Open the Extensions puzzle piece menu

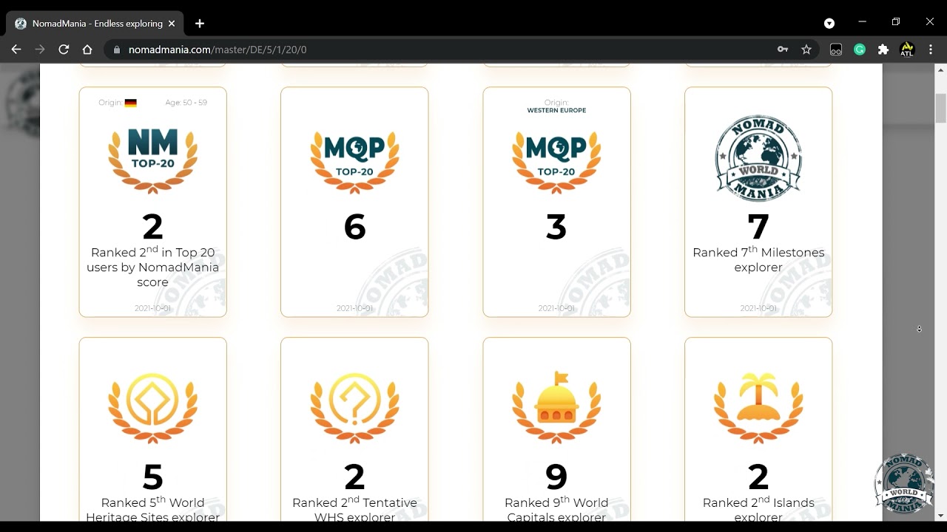(883, 50)
